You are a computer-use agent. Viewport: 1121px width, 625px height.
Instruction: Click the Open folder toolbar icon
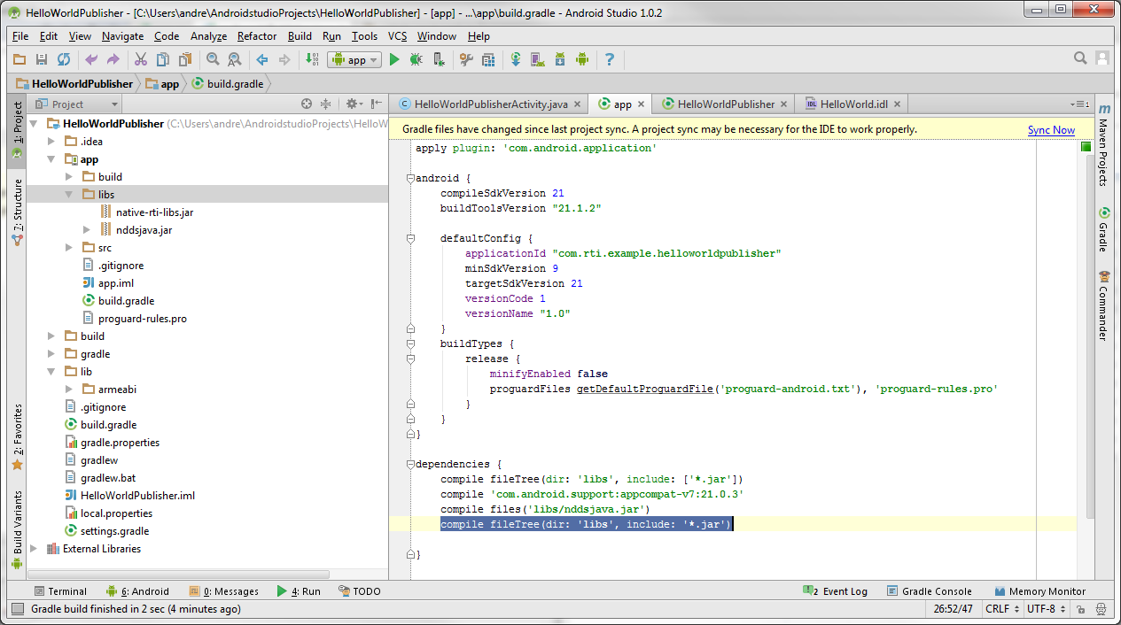click(x=19, y=59)
